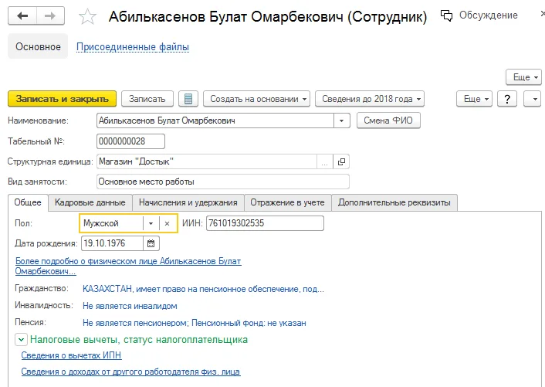Open the Дополнительные реквизиты tab
Viewport: 545px width, 387px height.
click(x=394, y=202)
